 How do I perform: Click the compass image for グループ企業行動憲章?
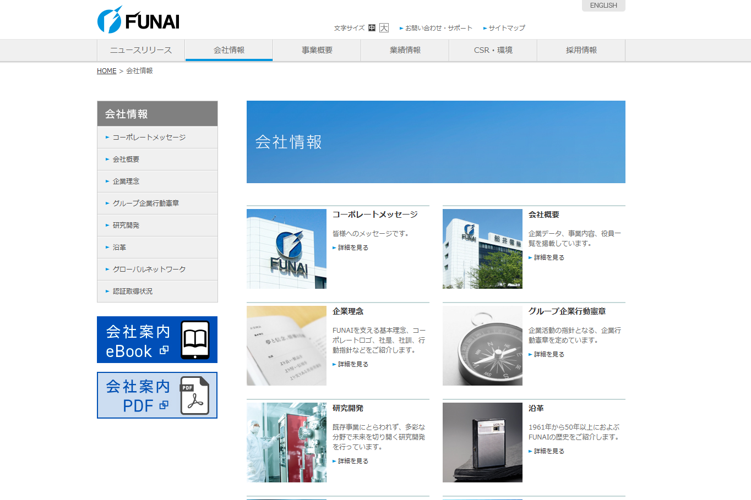pyautogui.click(x=482, y=345)
